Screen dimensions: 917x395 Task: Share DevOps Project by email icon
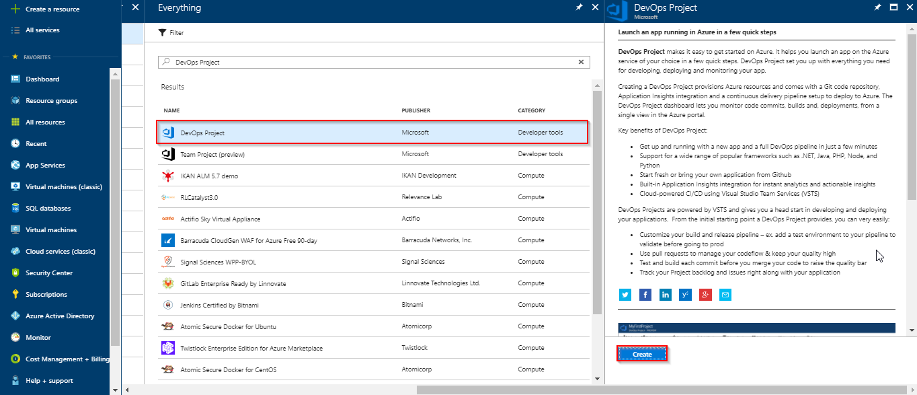725,295
